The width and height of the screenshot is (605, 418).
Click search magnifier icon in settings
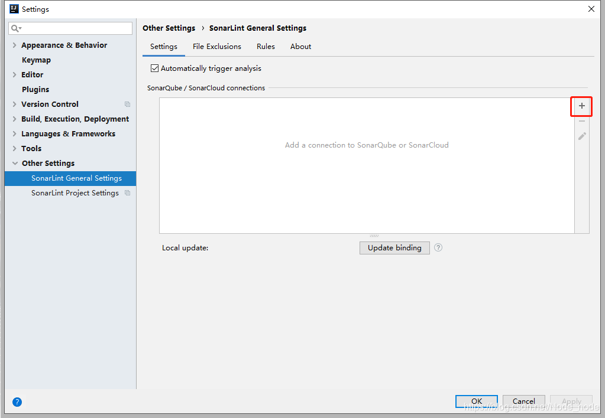tap(16, 28)
